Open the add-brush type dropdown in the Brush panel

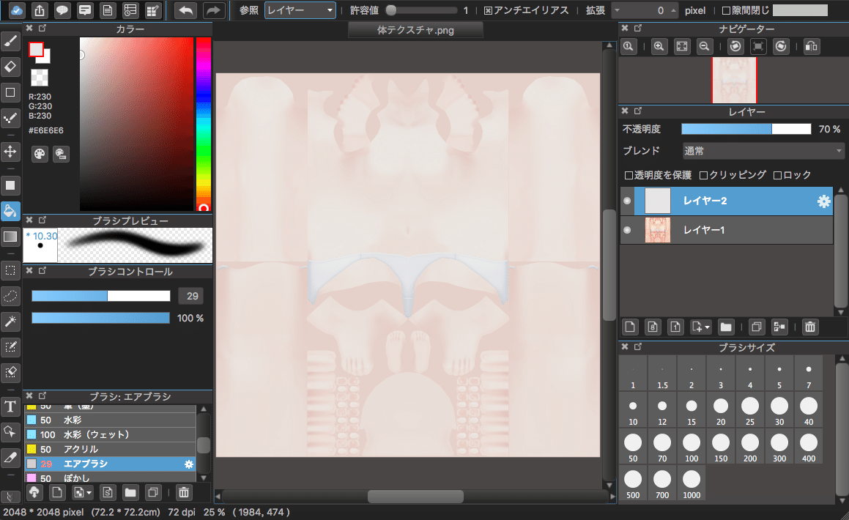pos(89,493)
